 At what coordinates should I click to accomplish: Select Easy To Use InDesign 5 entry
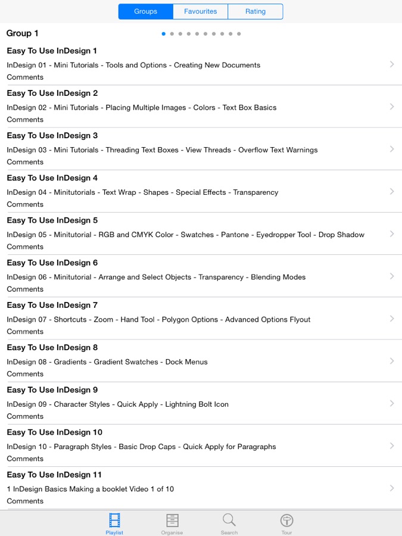[52, 220]
